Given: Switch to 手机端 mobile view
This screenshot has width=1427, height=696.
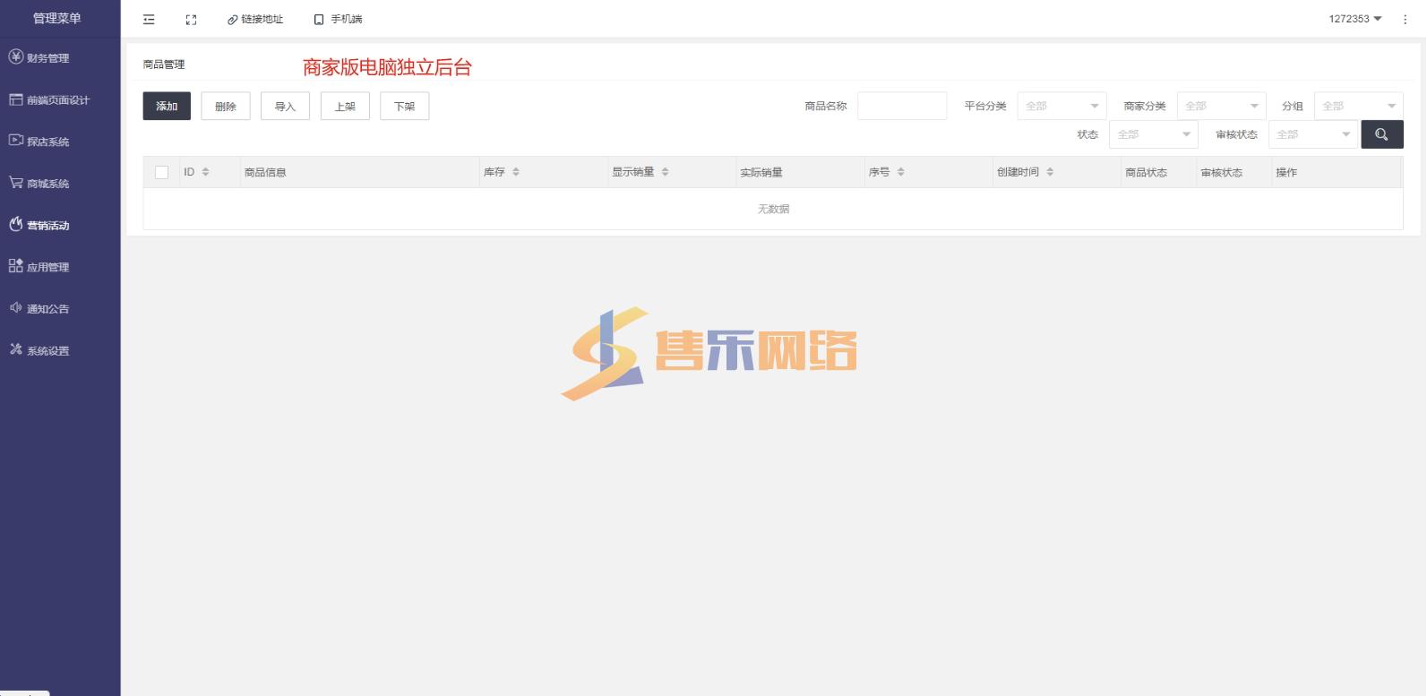Looking at the screenshot, I should 338,19.
